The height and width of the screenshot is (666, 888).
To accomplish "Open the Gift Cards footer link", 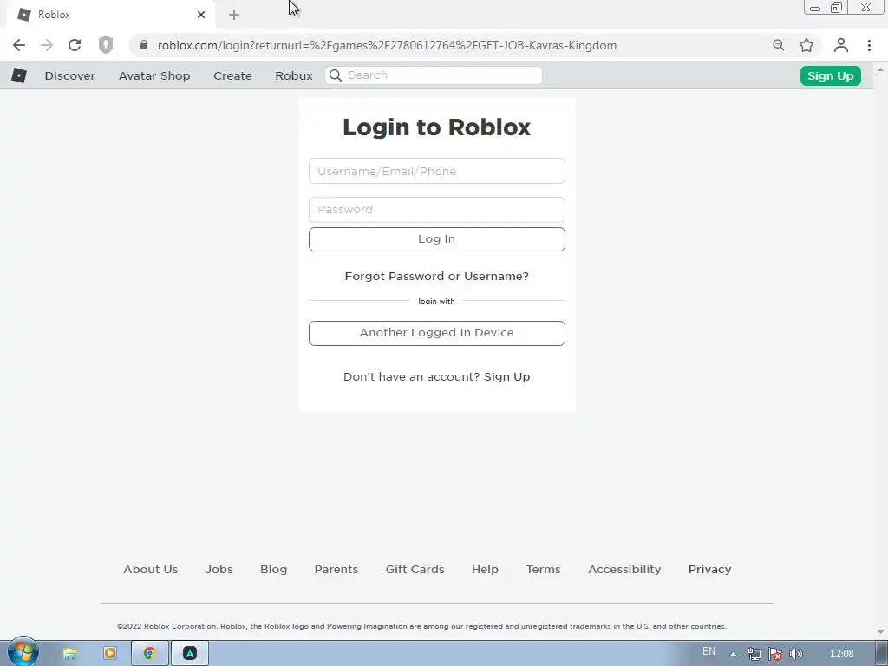I will pos(415,569).
